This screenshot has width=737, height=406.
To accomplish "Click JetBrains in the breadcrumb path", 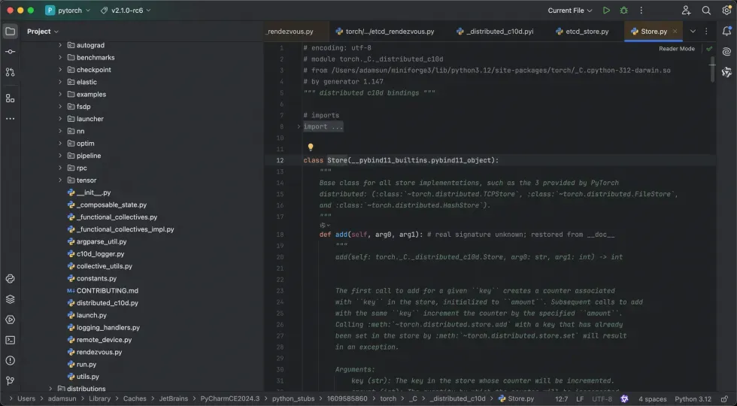I will (174, 398).
